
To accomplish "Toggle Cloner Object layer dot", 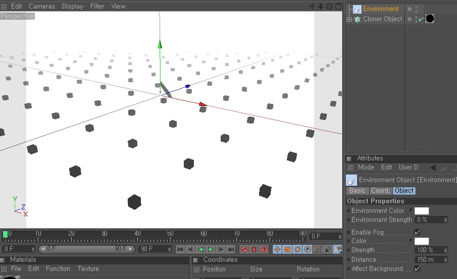I will pos(410,19).
